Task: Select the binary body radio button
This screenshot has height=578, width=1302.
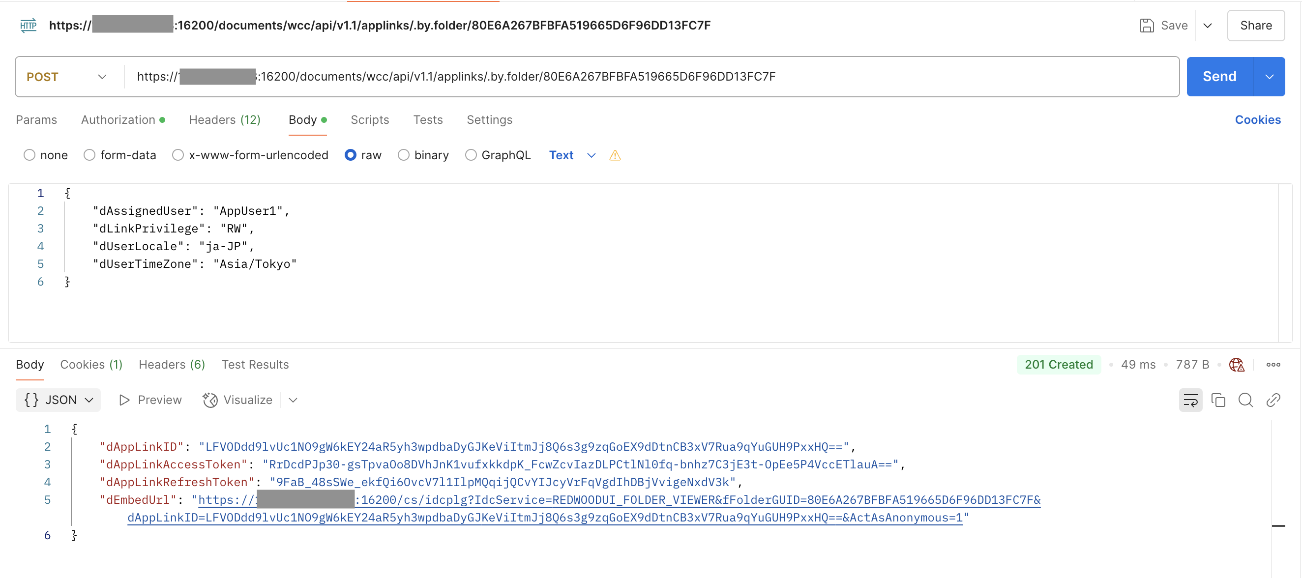Action: pyautogui.click(x=403, y=155)
